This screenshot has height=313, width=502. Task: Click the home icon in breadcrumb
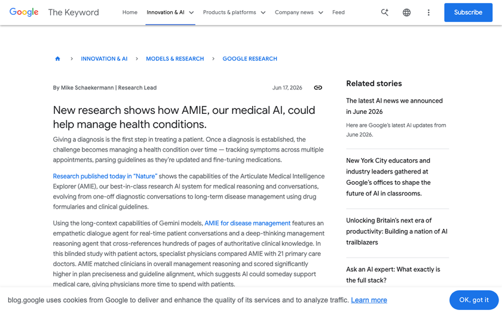57,59
